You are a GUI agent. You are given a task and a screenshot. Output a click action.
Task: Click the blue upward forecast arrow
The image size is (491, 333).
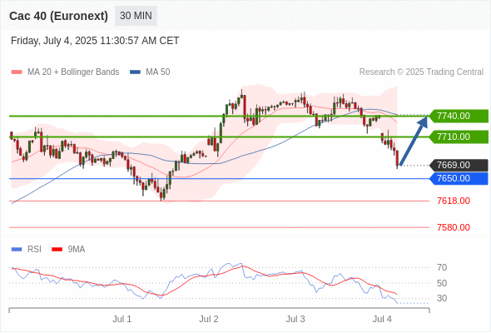point(414,141)
